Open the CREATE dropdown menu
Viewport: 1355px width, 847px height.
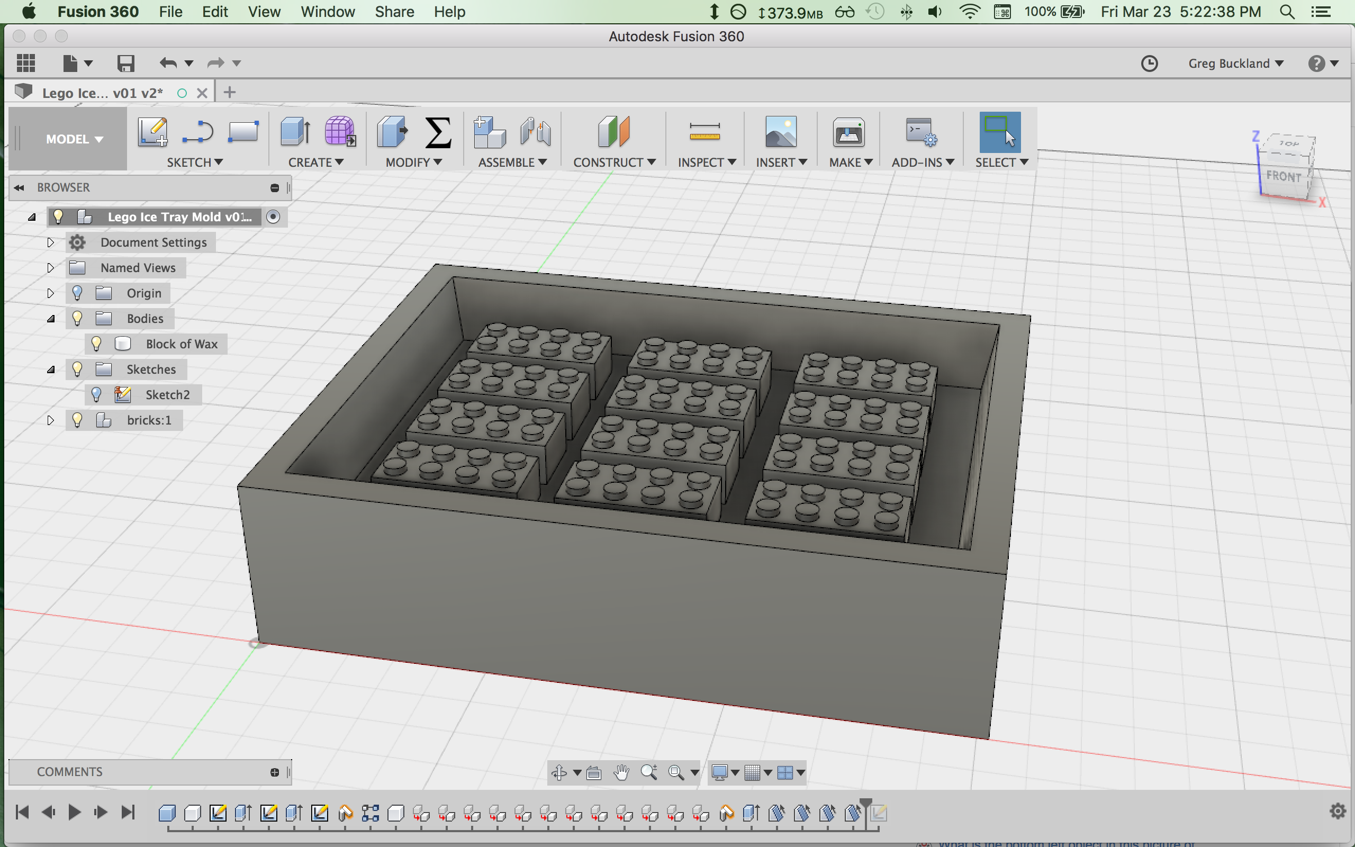coord(316,163)
